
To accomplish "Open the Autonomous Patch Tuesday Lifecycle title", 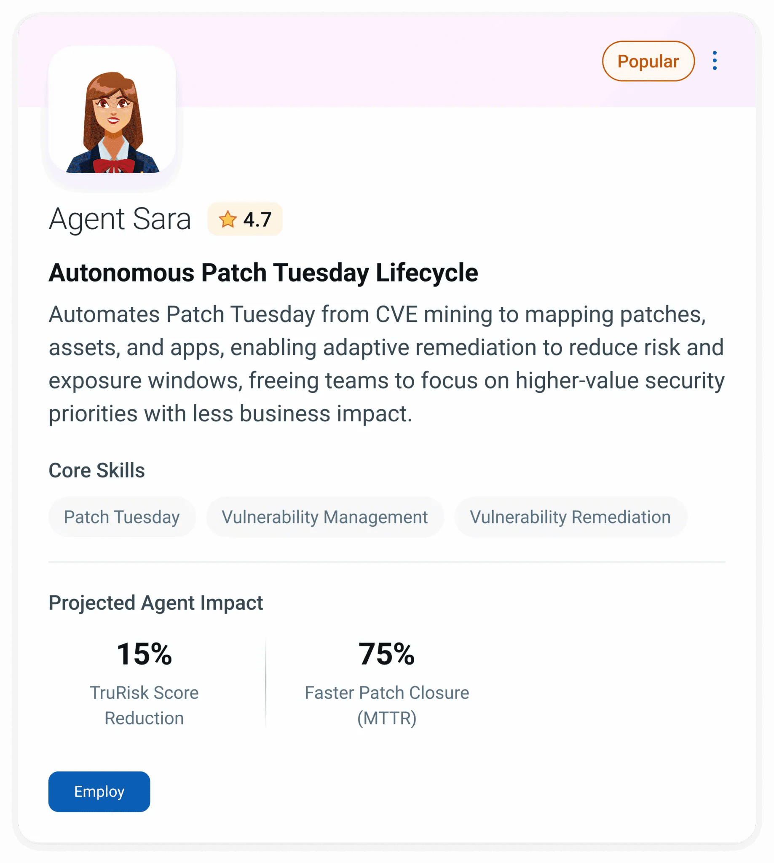I will click(263, 272).
